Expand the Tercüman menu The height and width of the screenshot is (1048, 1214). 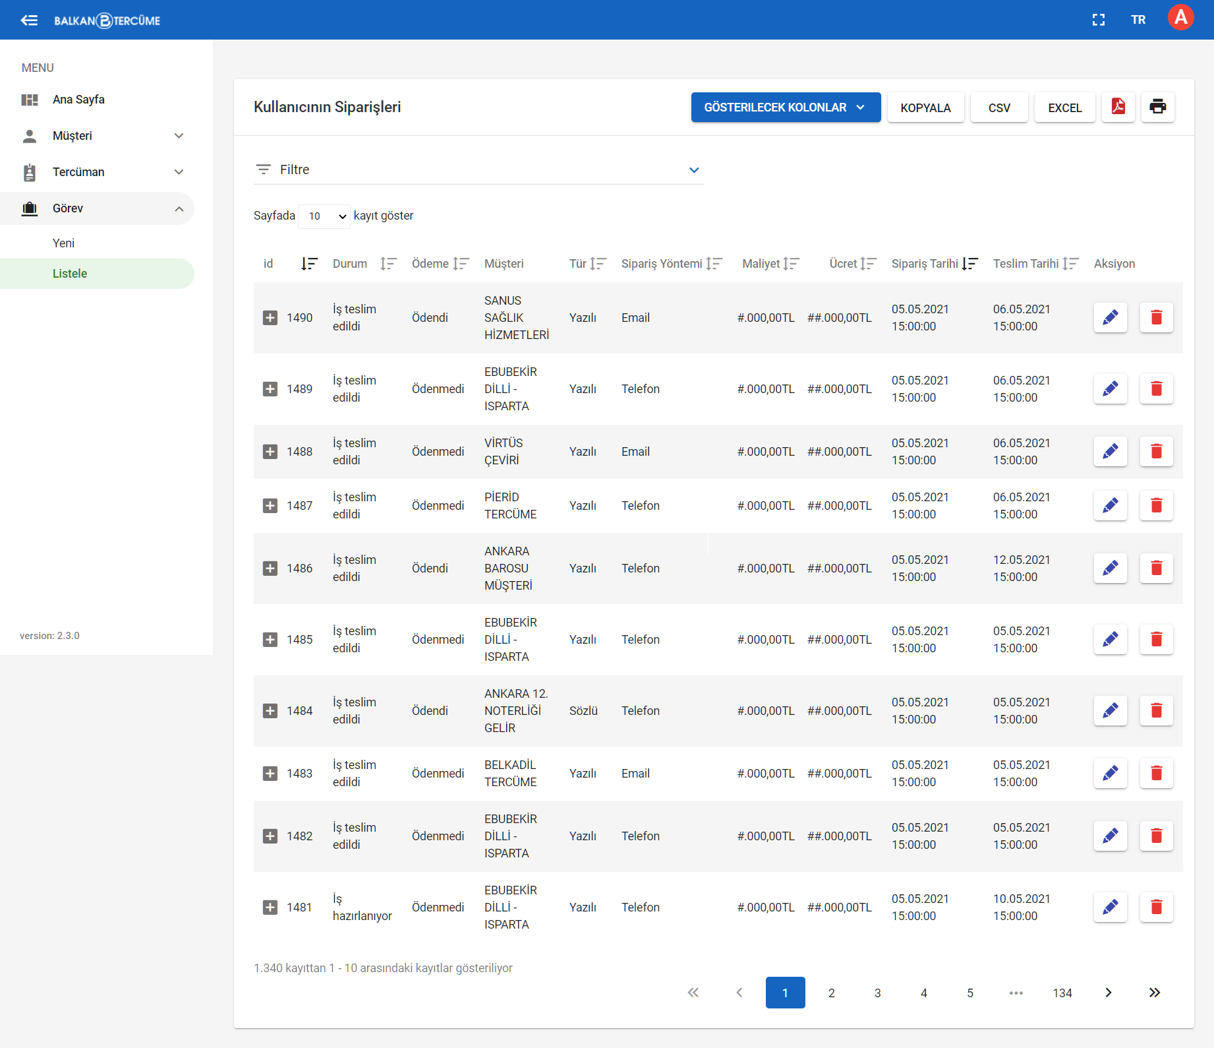click(98, 172)
